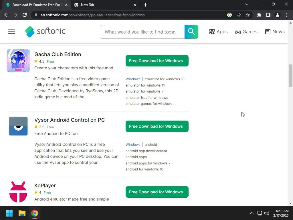Open 'emulator for windows 7' tag

tap(144, 91)
